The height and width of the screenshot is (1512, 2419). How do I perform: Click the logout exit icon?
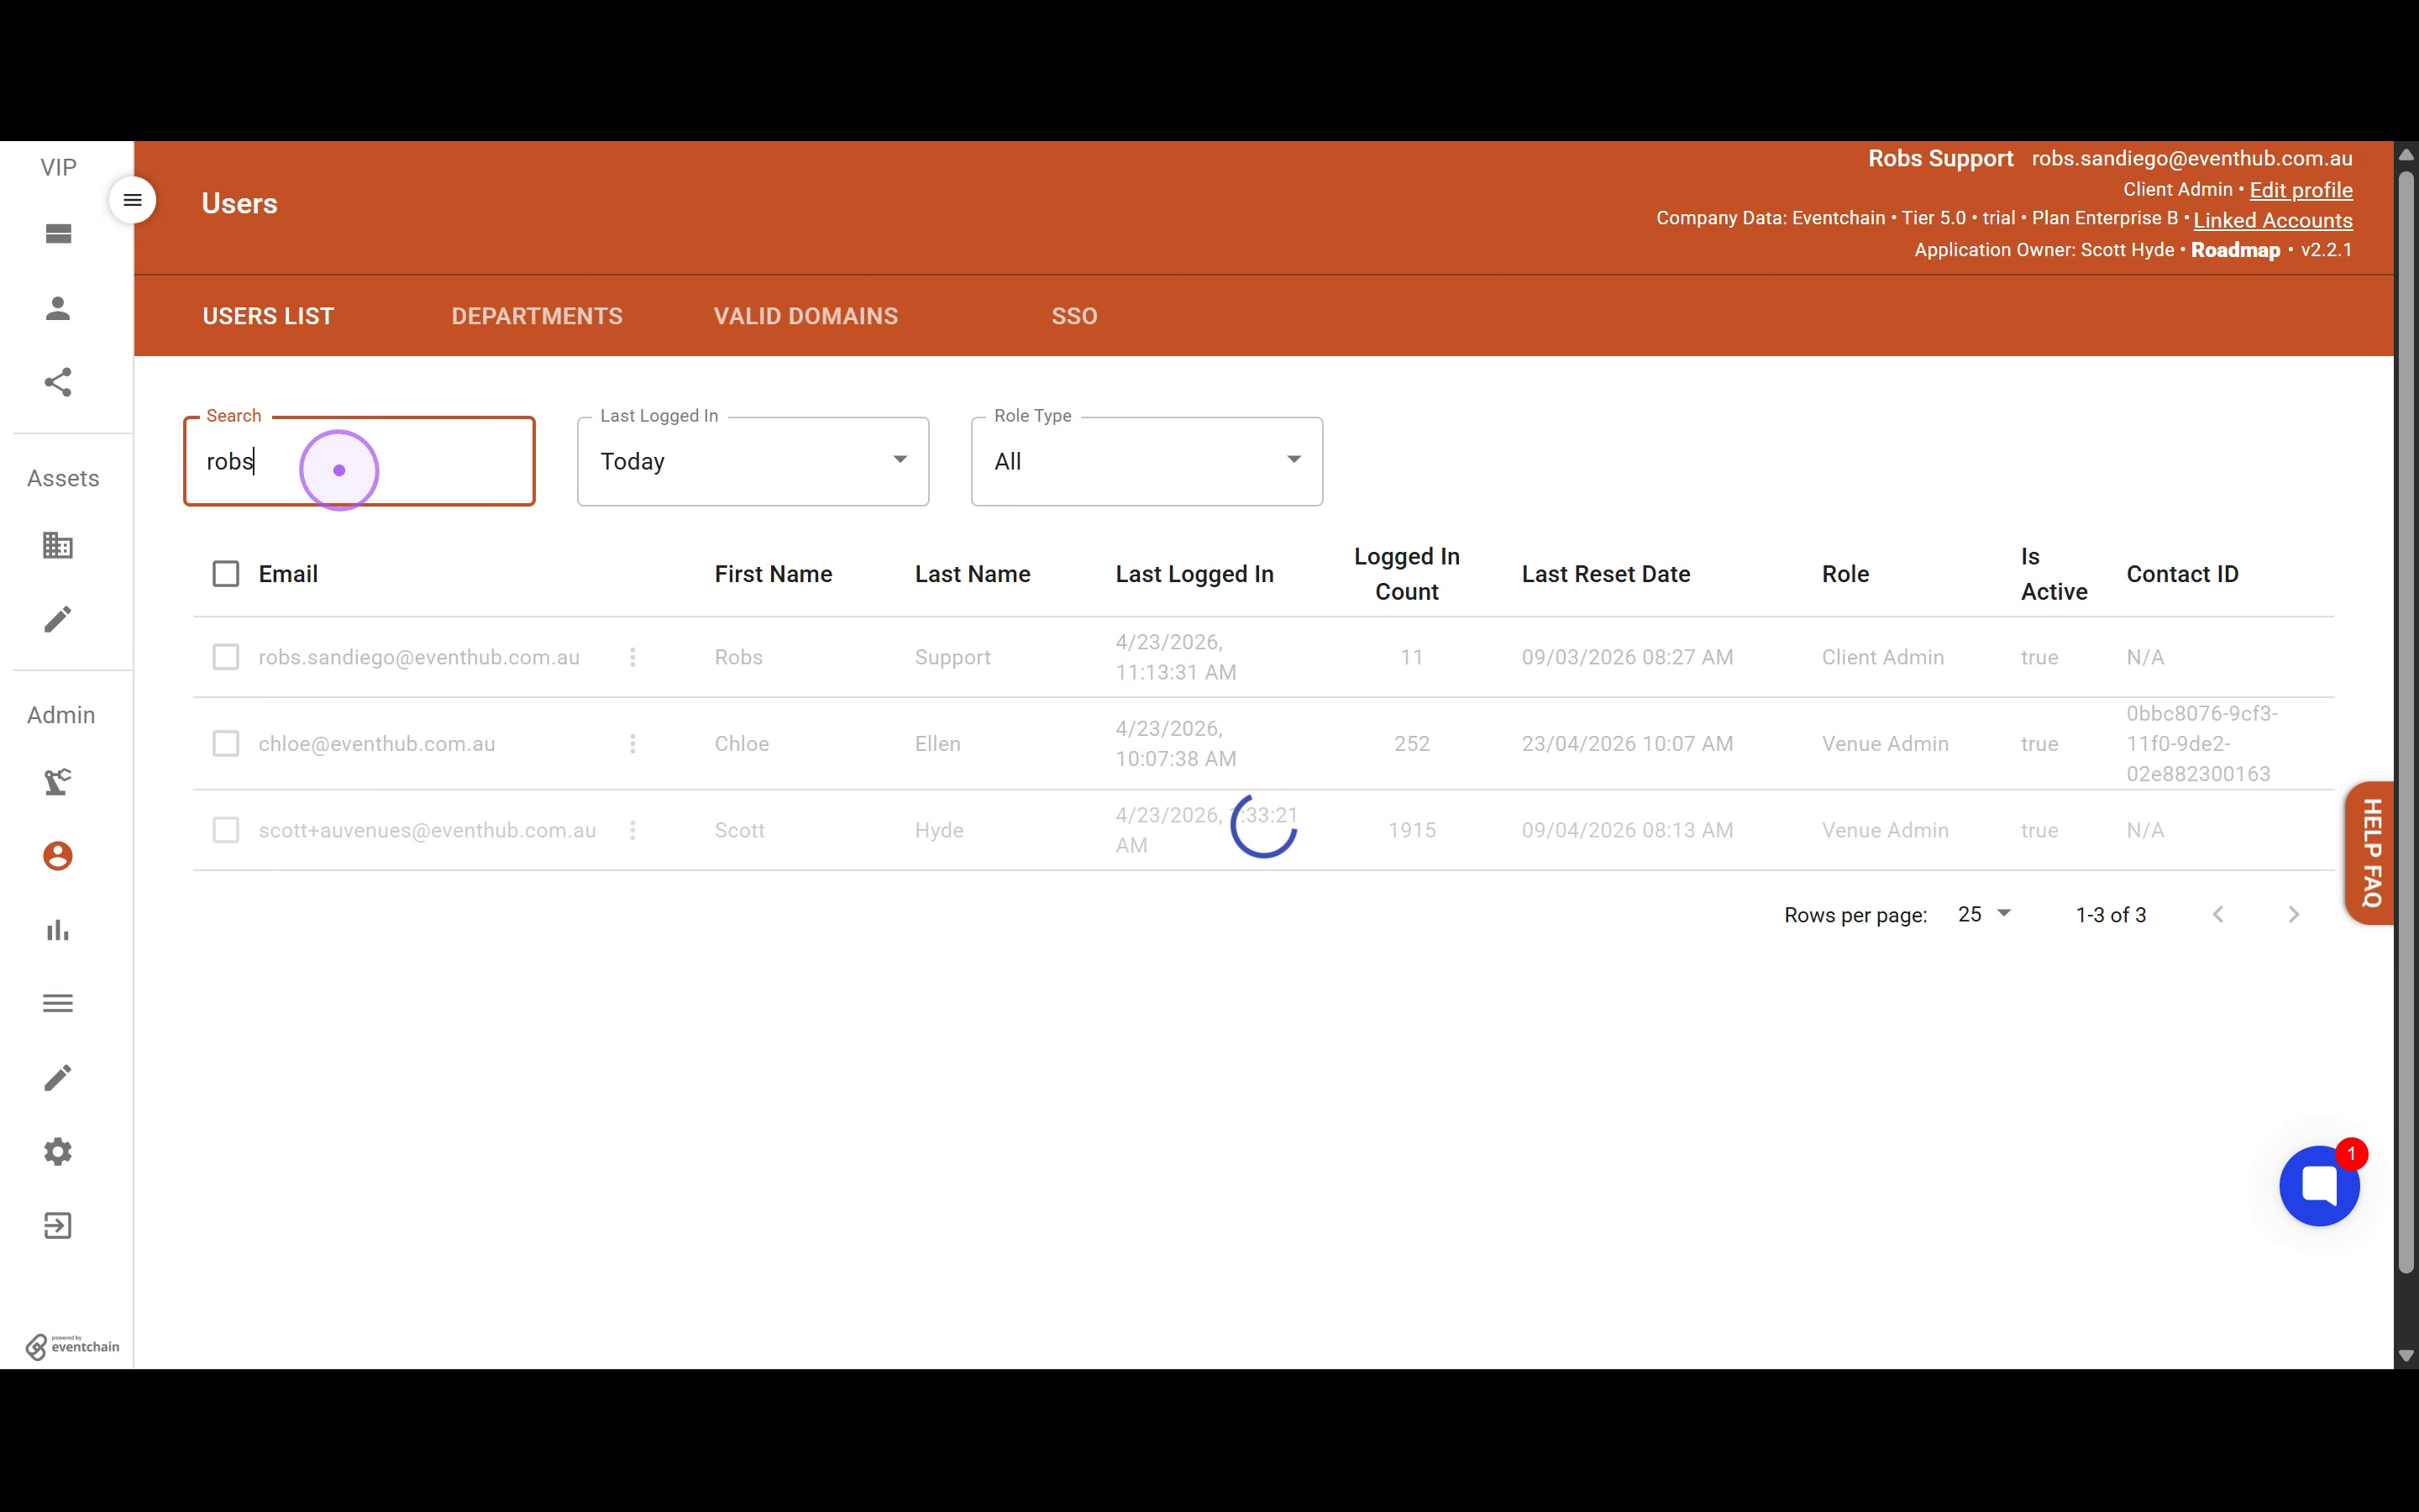click(x=58, y=1225)
